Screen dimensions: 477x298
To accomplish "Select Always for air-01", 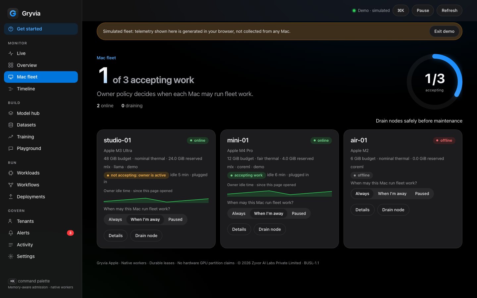I will pos(362,194).
